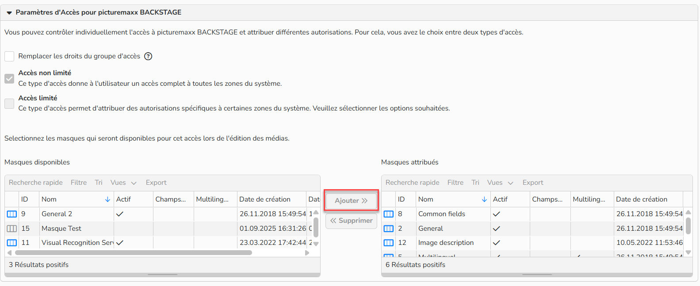Select the Common fields name cell
The width and height of the screenshot is (700, 286).
coord(453,214)
